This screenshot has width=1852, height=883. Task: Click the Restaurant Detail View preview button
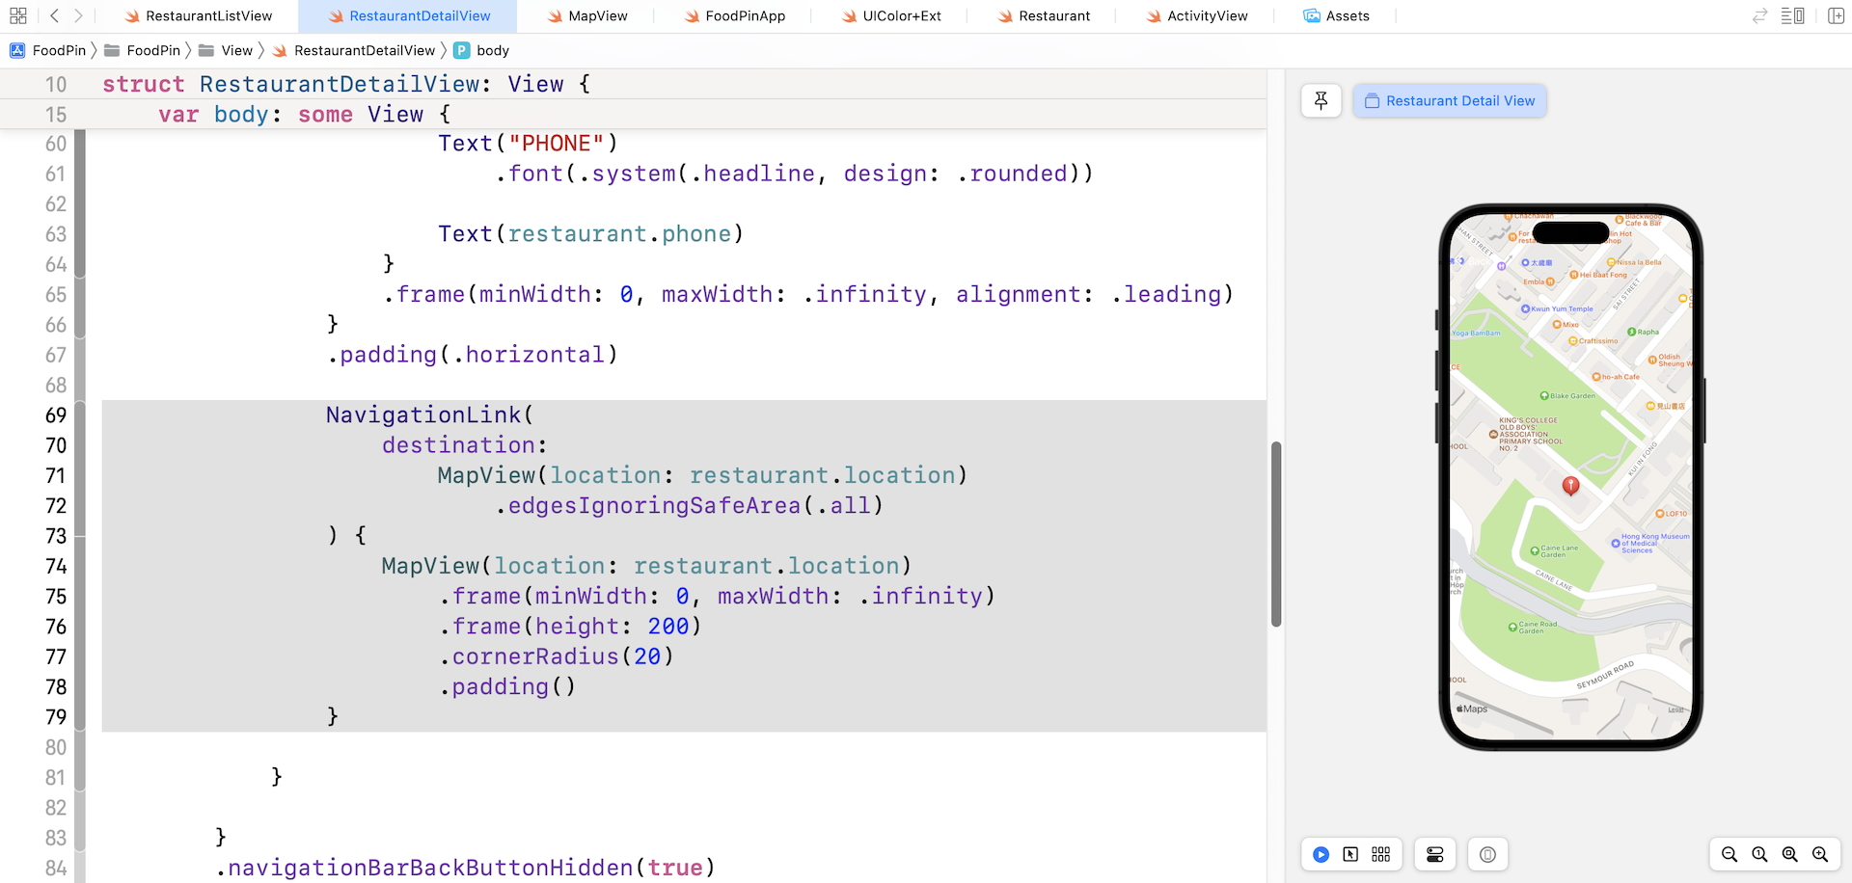tap(1449, 100)
